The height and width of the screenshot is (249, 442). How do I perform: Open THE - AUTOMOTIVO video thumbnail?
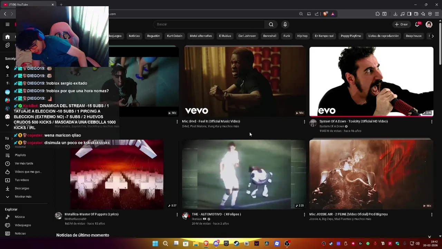(x=244, y=174)
